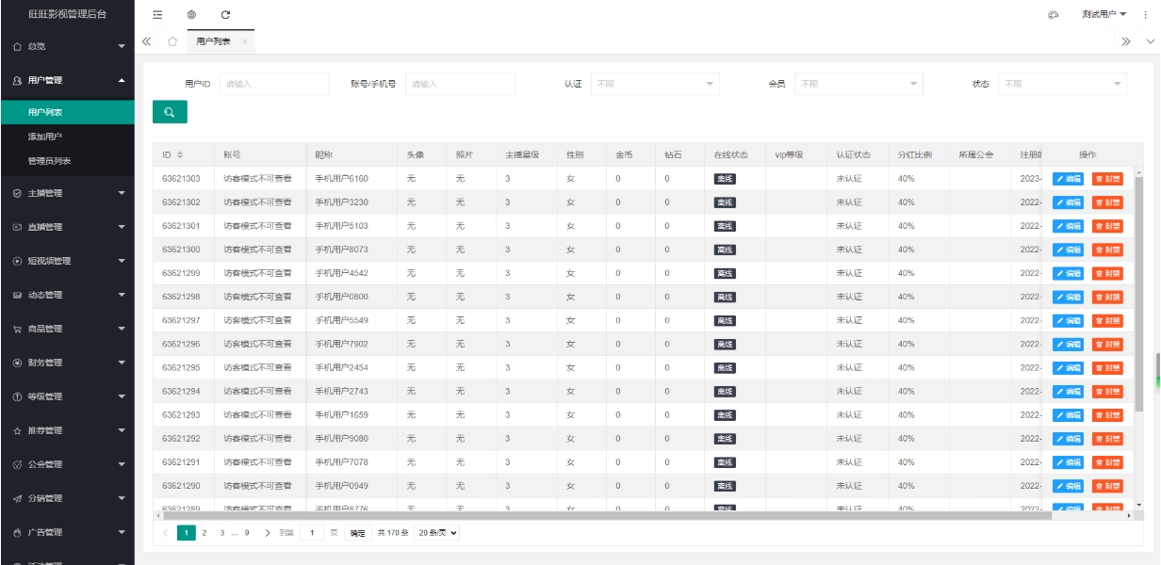
Task: Go to home tab via house icon
Action: point(172,42)
